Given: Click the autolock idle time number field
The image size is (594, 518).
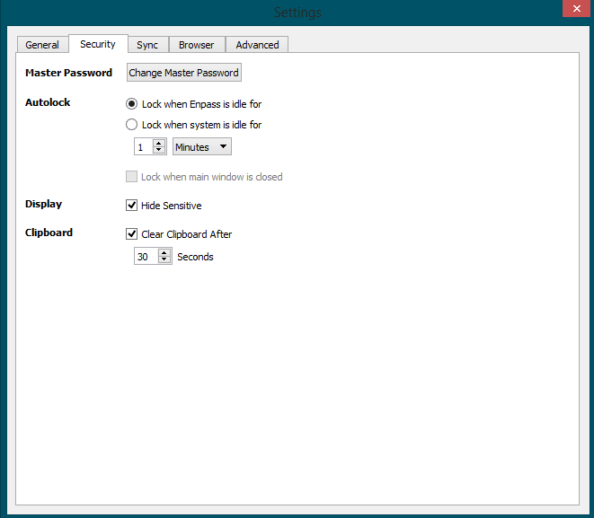Looking at the screenshot, I should click(x=144, y=147).
